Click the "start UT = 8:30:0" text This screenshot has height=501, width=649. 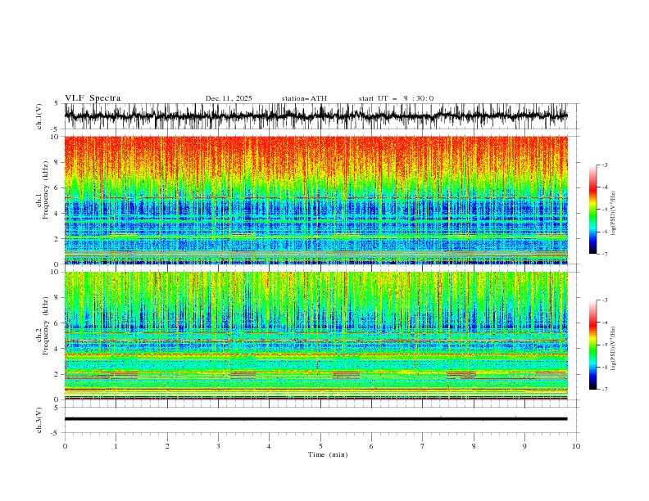tap(396, 98)
